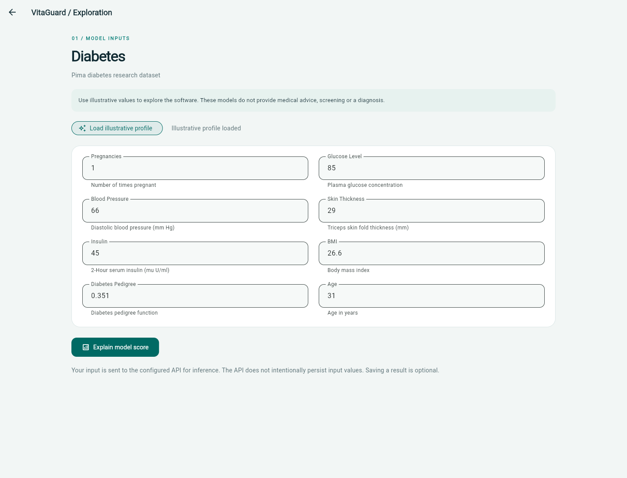Select the Insulin input box
Viewport: 627px width, 478px height.
195,253
